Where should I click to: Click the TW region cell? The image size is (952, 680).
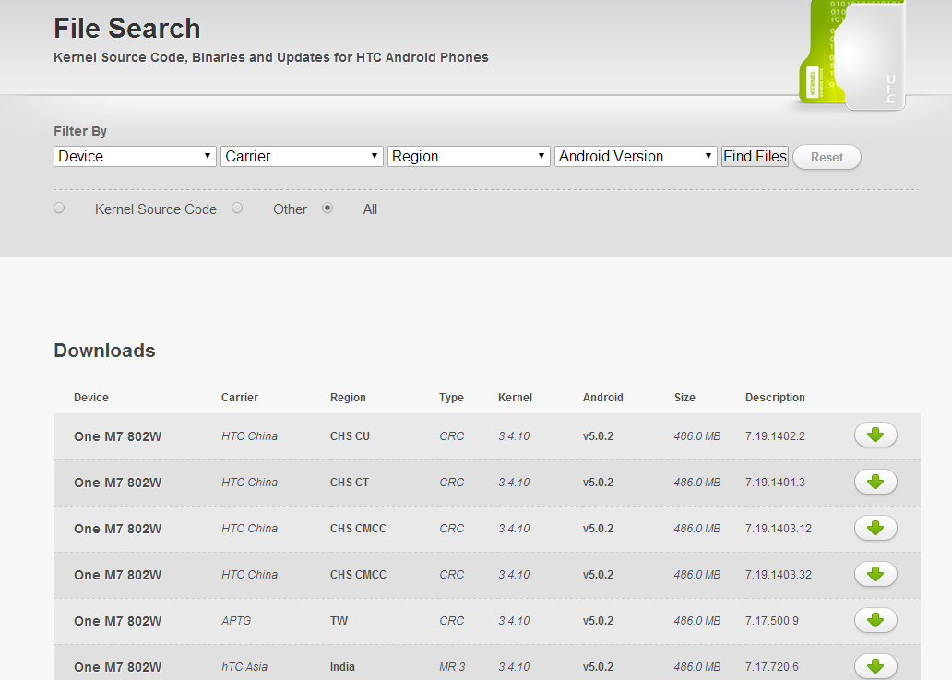[x=339, y=621]
